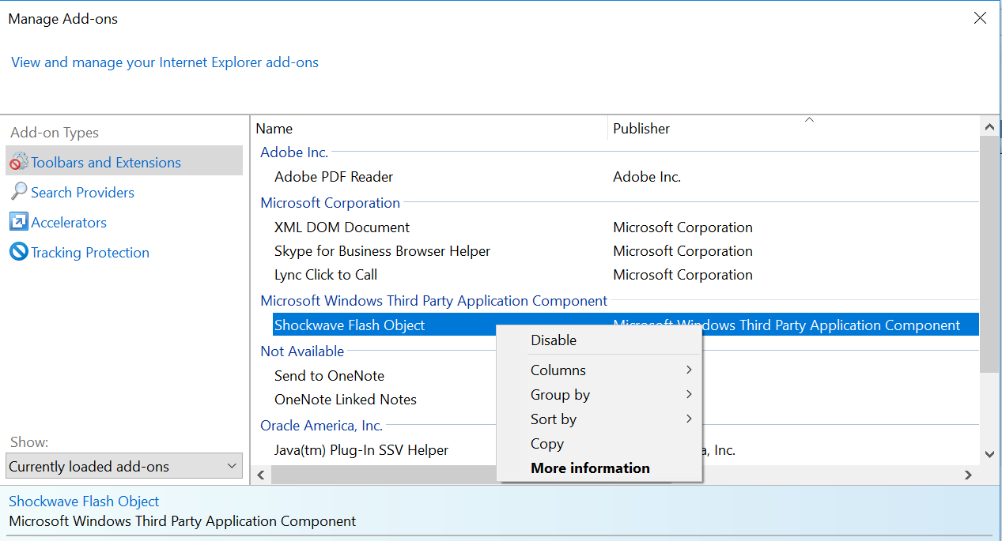Open the Currently loaded add-ons dropdown
Screen dimensions: 1002x541
pyautogui.click(x=124, y=466)
